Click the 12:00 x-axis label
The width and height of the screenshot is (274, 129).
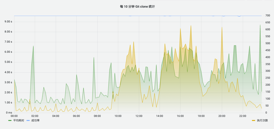139,116
